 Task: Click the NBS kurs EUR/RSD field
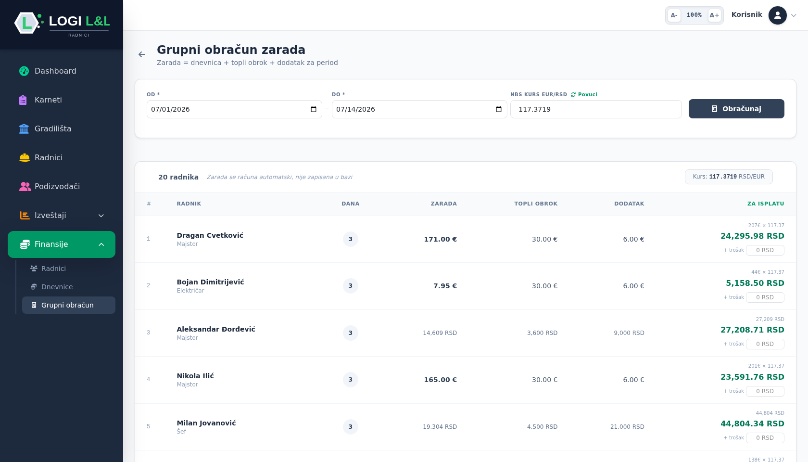pos(596,109)
